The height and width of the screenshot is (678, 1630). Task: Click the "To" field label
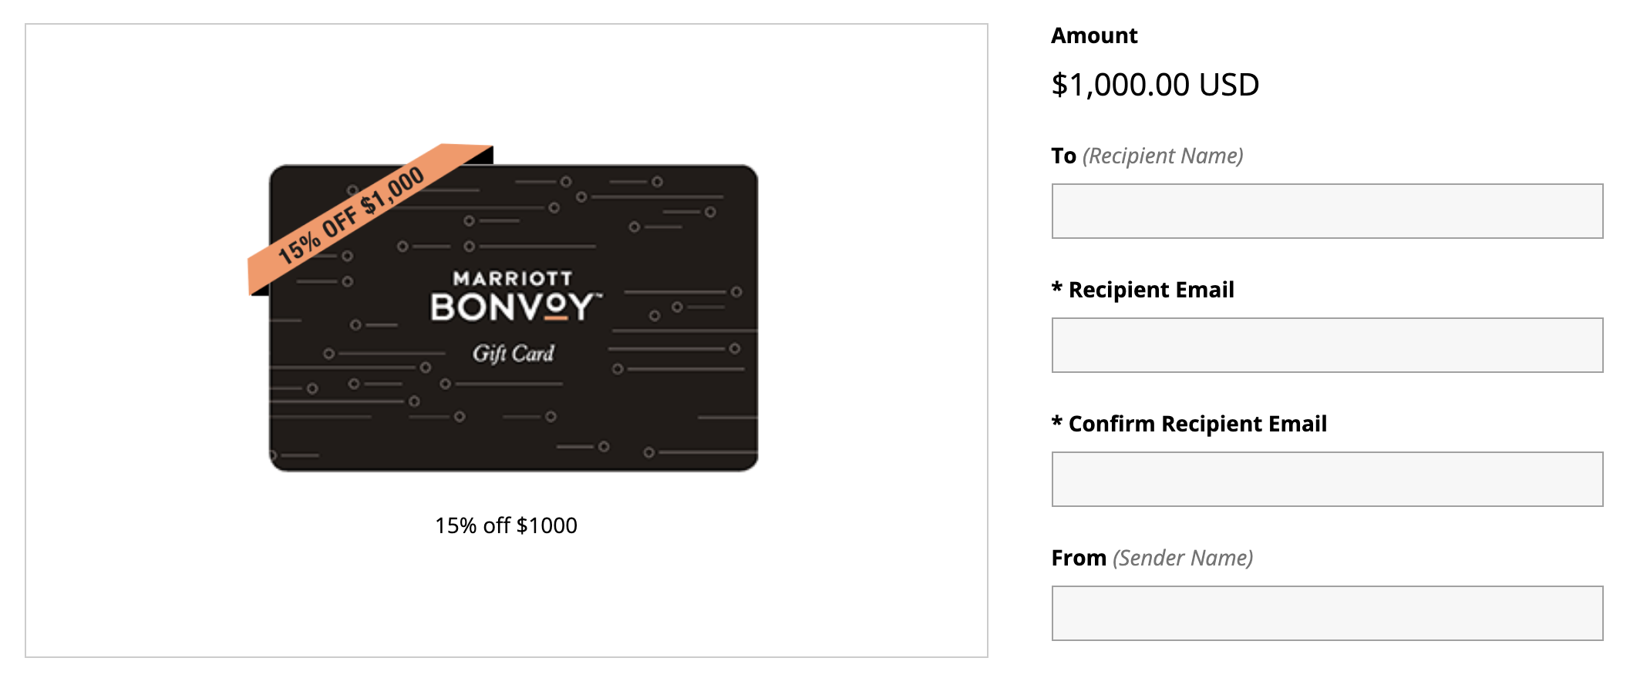[1063, 156]
